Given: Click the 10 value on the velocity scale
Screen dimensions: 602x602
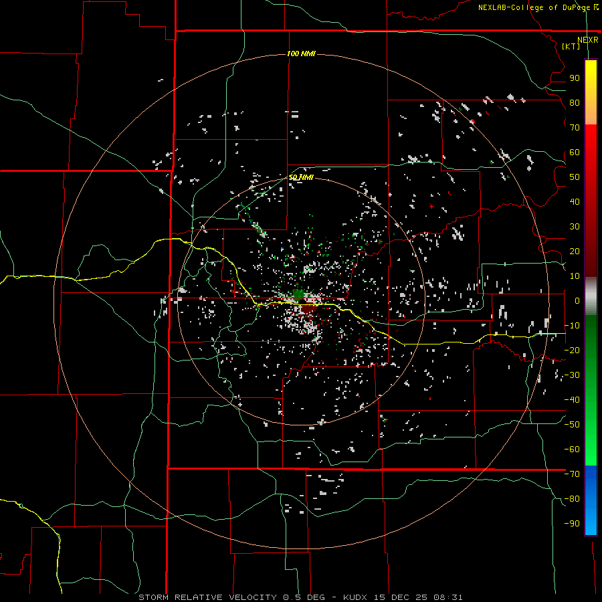Looking at the screenshot, I should 575,276.
